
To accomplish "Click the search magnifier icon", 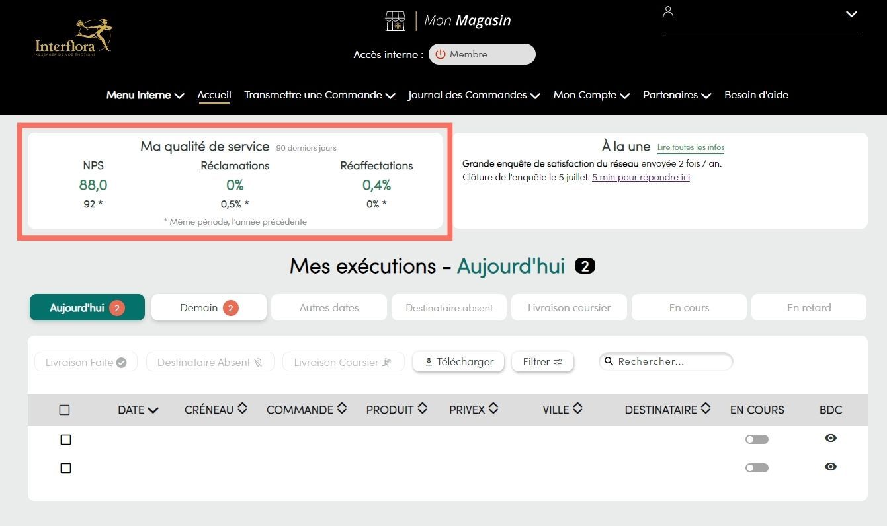I will tap(609, 361).
